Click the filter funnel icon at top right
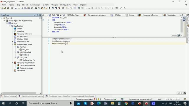Viewport: 189px width, 106px height. (x=186, y=5)
